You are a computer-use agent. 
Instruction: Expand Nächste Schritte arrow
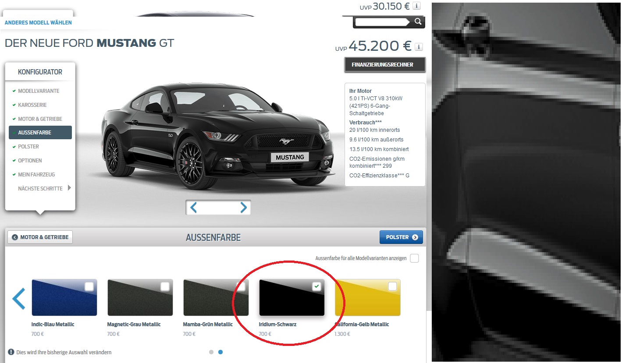[69, 188]
